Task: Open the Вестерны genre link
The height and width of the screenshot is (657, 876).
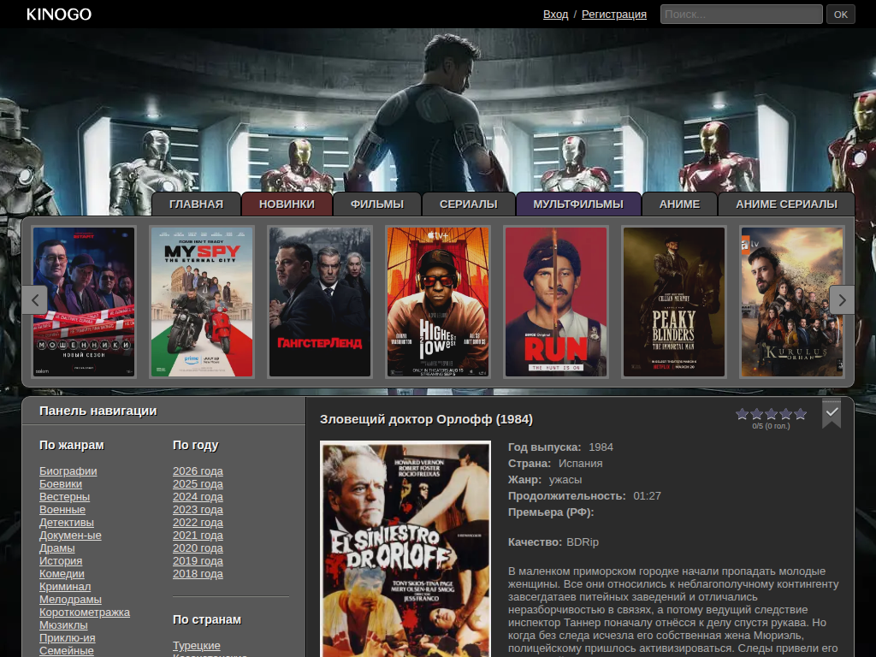Action: pos(64,497)
